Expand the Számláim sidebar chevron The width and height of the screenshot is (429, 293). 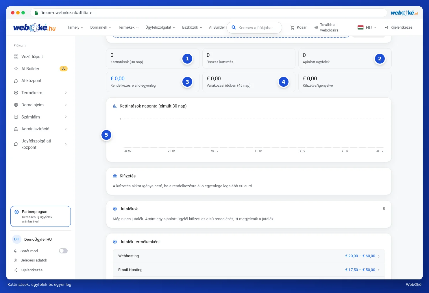point(66,117)
